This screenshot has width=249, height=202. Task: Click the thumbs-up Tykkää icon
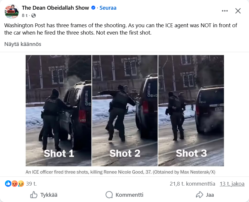[x=34, y=195]
